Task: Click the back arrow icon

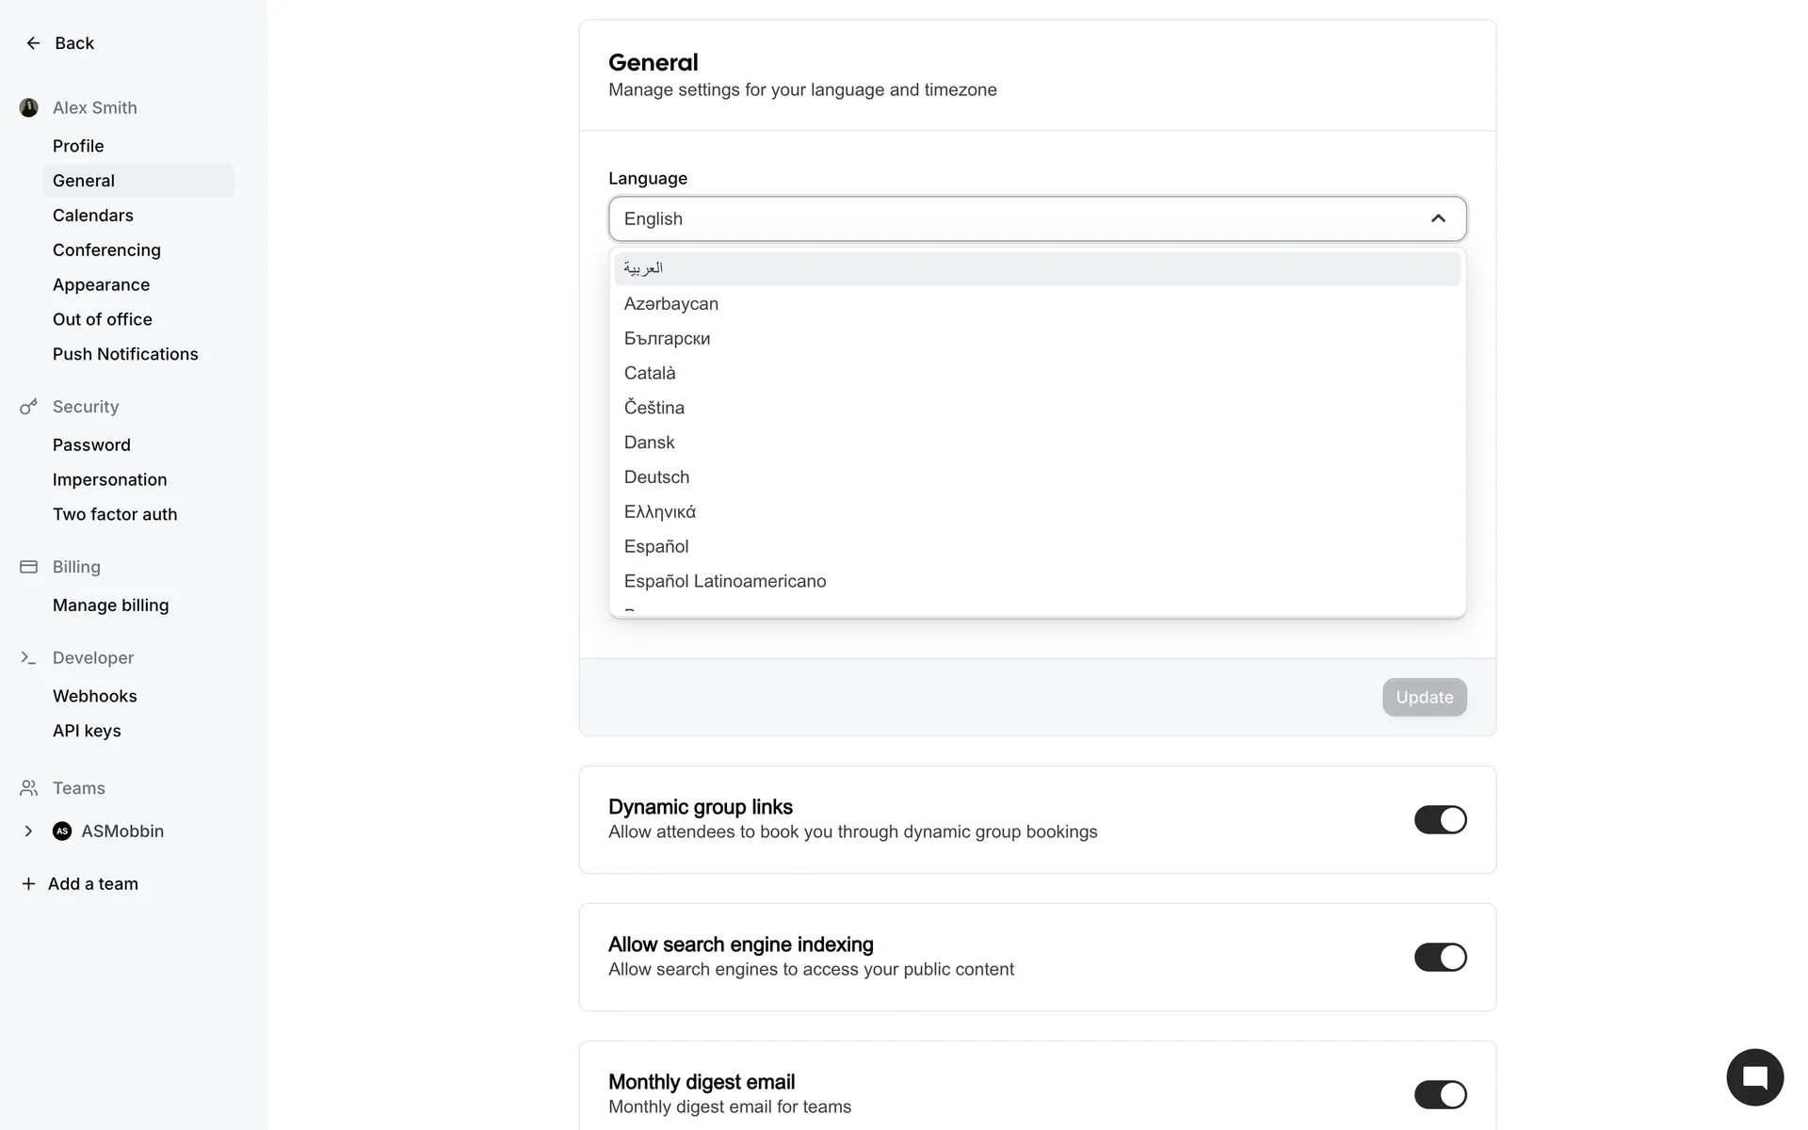Action: tap(33, 43)
